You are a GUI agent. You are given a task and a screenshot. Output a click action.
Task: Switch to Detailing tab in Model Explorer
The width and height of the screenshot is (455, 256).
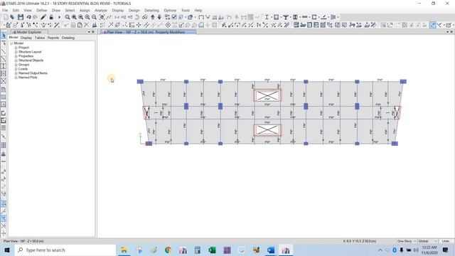point(68,38)
